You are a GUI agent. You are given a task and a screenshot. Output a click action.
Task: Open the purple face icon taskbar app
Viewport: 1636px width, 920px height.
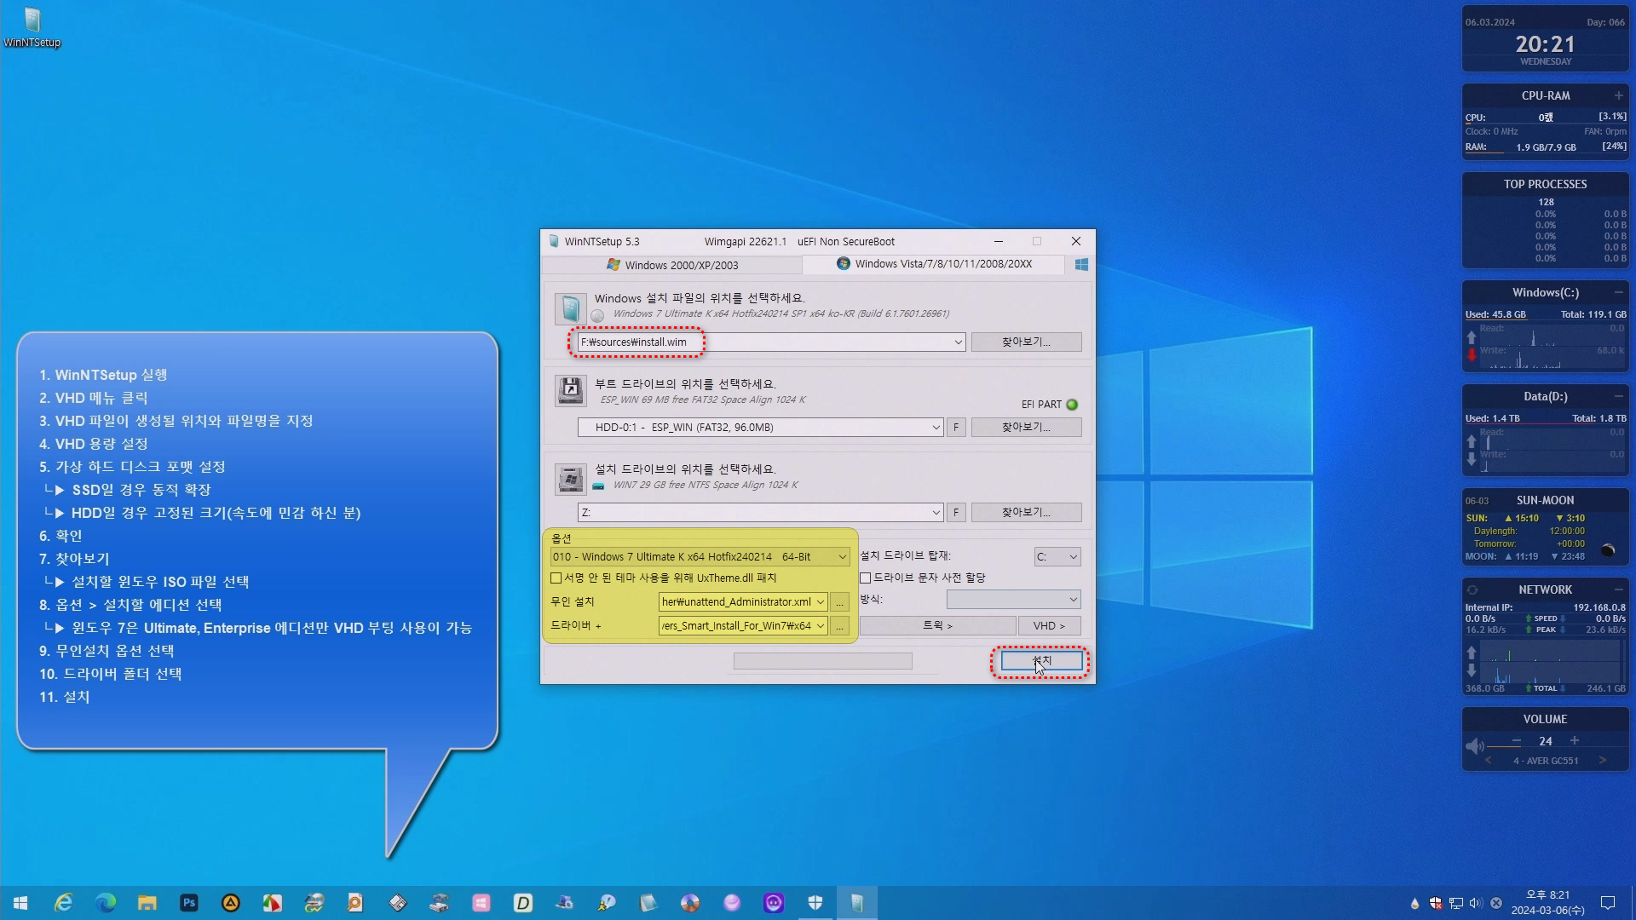tap(774, 903)
